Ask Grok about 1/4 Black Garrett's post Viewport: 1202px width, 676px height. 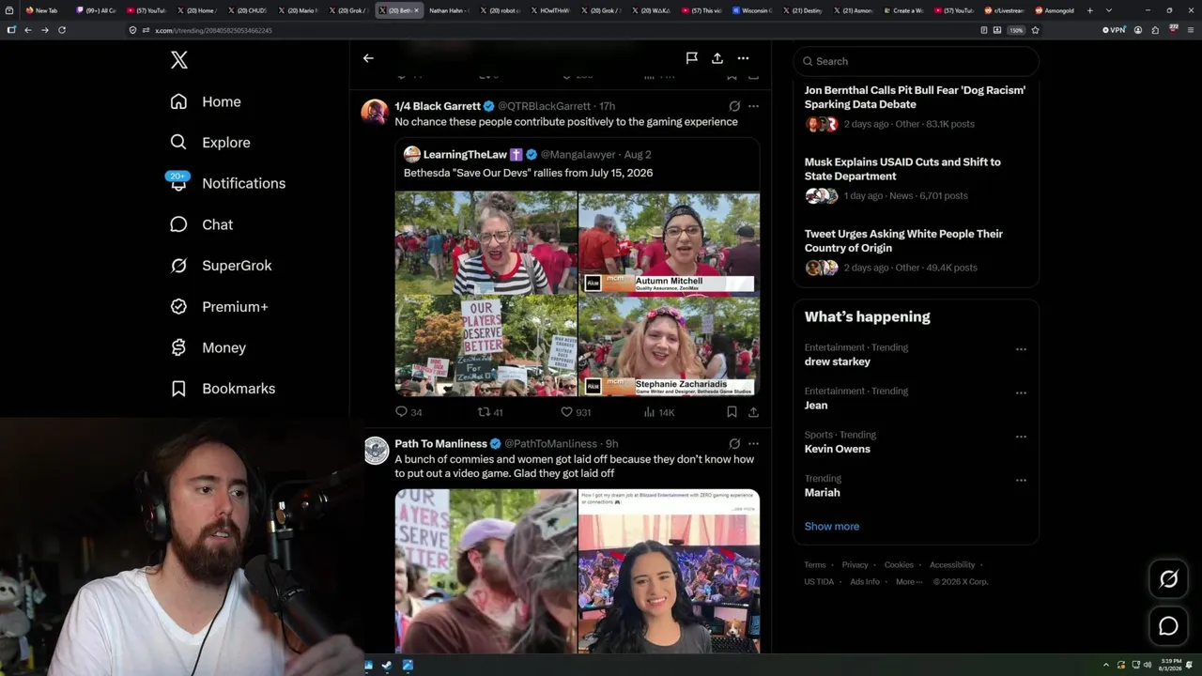point(734,106)
